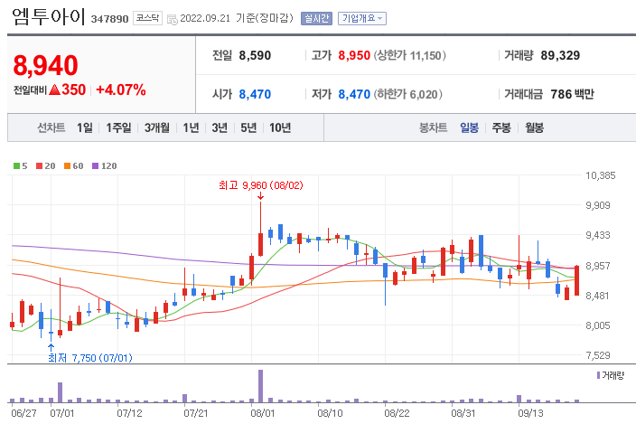The image size is (636, 424).
Task: Click the 선차트 label
Action: coord(51,127)
